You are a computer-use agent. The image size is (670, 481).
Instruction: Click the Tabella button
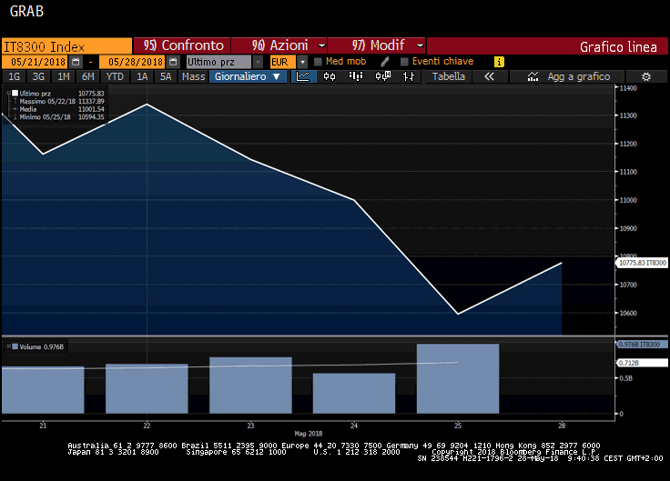449,77
